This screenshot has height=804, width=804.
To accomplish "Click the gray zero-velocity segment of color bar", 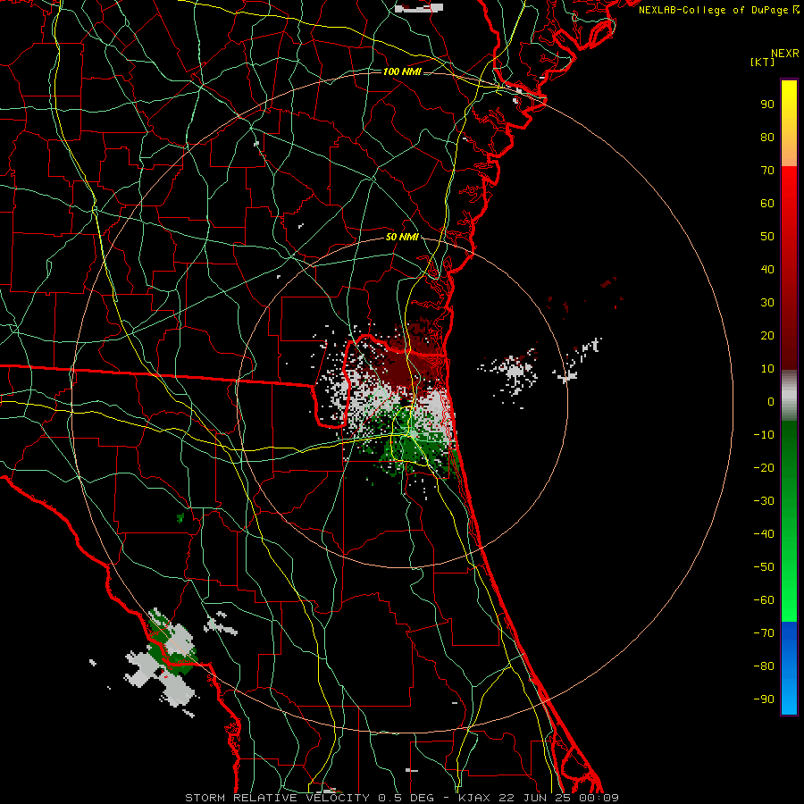I will click(789, 396).
